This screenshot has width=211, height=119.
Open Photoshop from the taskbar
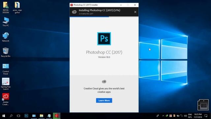26,116
